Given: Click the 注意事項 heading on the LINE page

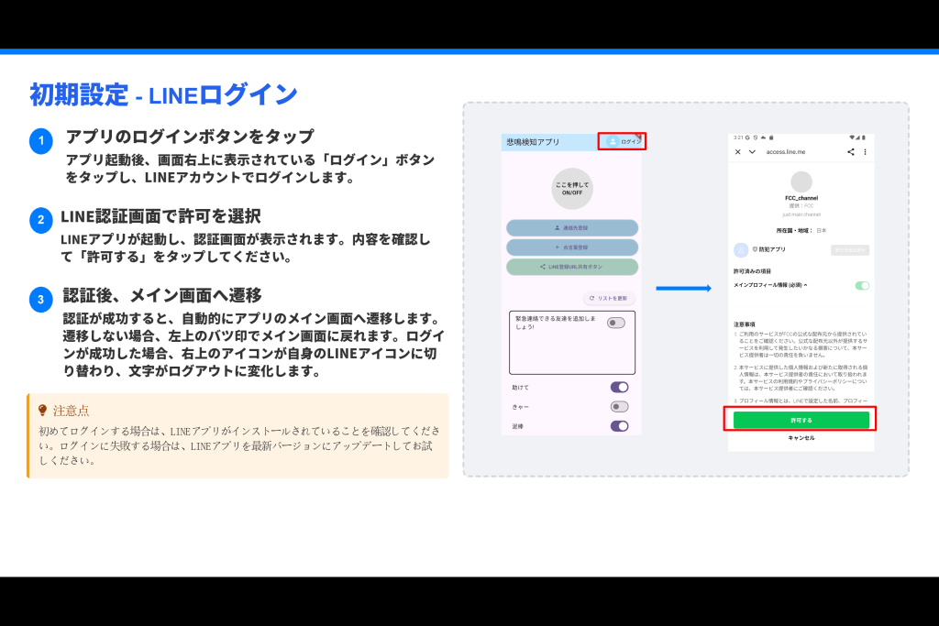Looking at the screenshot, I should (x=745, y=324).
